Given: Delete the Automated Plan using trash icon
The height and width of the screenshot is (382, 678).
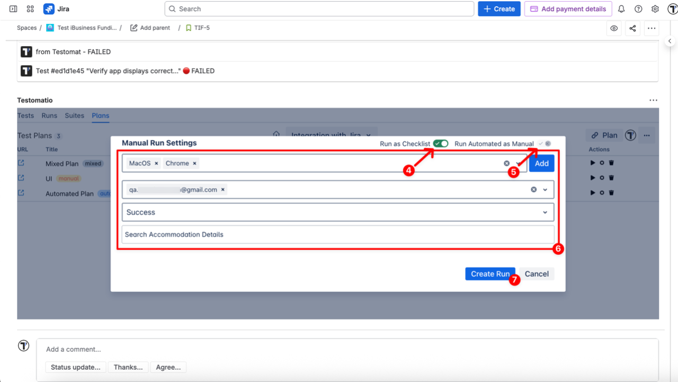Looking at the screenshot, I should point(611,192).
